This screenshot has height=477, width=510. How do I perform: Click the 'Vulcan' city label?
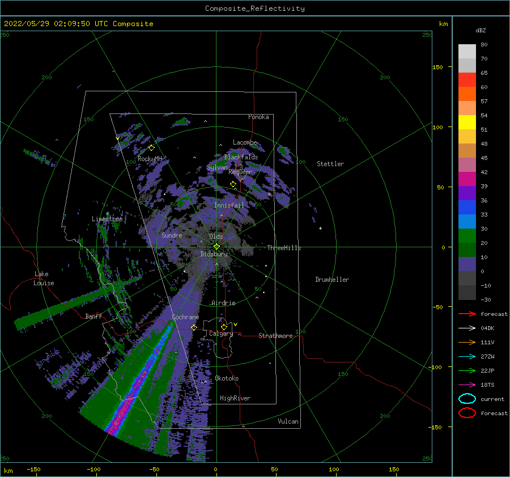288,421
